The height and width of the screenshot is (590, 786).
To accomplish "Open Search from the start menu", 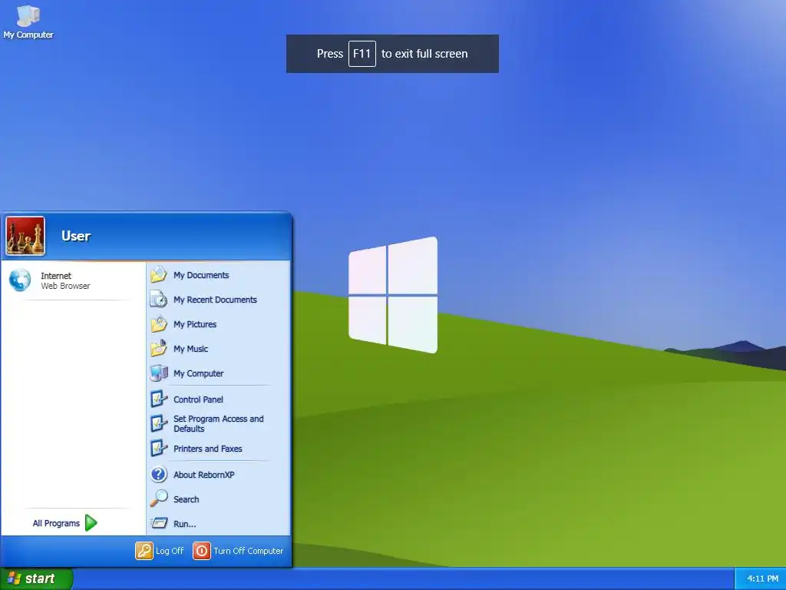I will point(219,499).
